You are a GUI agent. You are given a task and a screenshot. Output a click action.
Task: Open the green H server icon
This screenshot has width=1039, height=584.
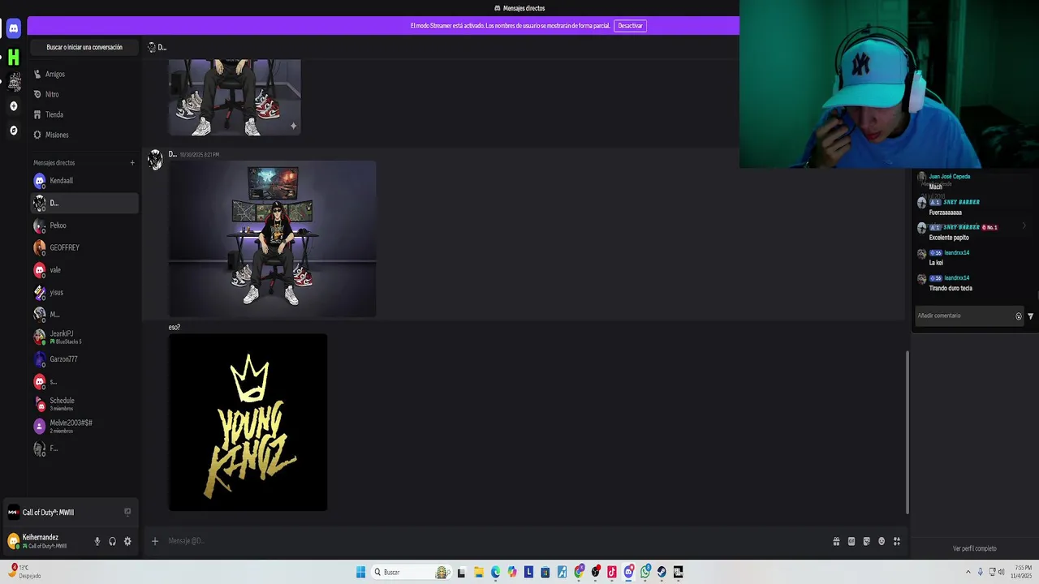[x=13, y=57]
